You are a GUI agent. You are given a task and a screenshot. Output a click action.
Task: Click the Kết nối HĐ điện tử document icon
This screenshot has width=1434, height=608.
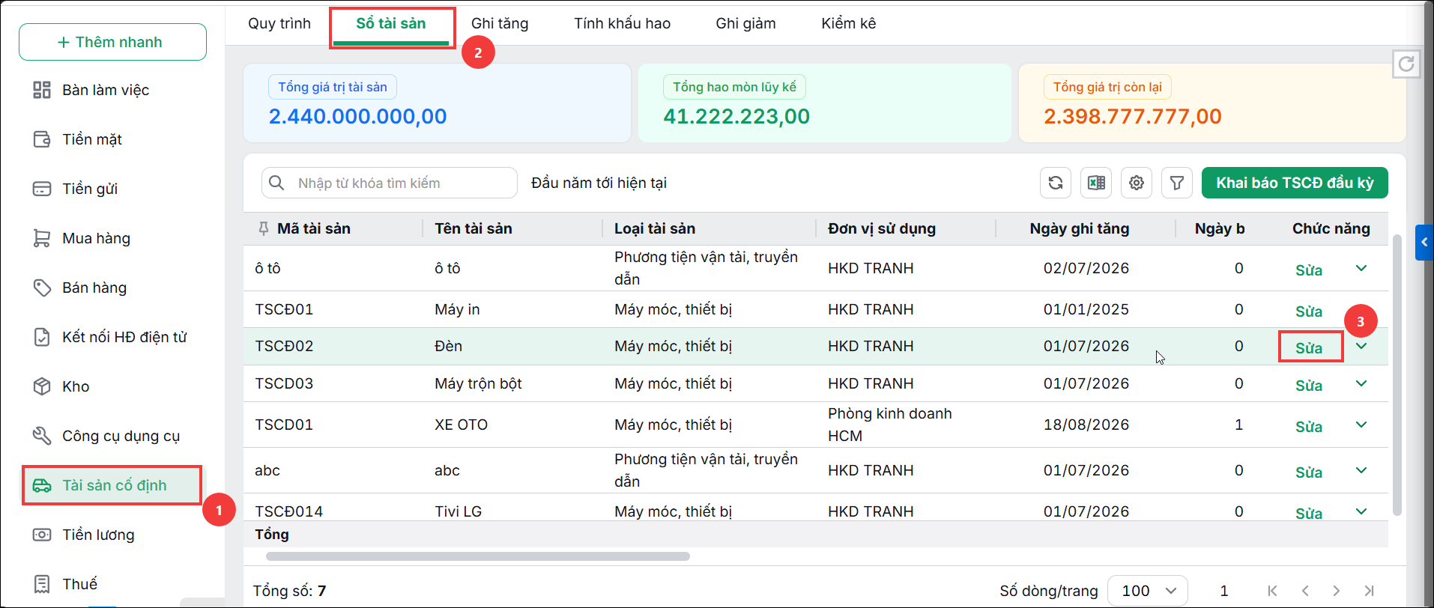point(42,337)
